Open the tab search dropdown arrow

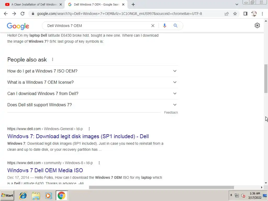tap(237, 4)
